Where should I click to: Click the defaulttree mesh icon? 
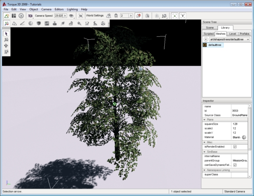[x=205, y=45]
